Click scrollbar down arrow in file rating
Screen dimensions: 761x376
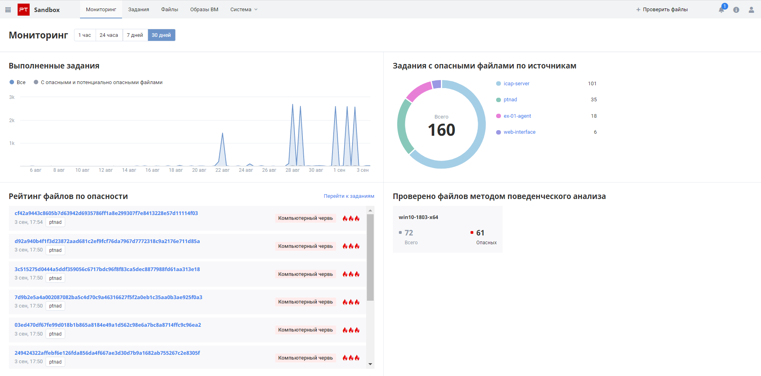tap(370, 364)
